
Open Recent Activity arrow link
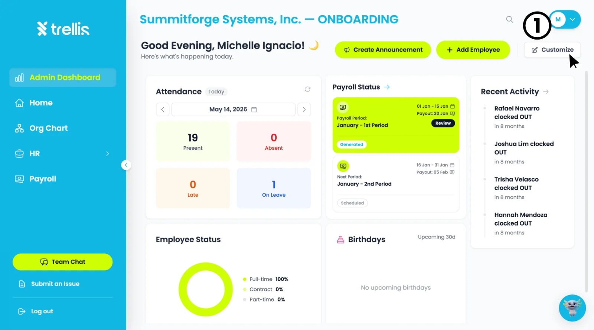click(x=546, y=91)
